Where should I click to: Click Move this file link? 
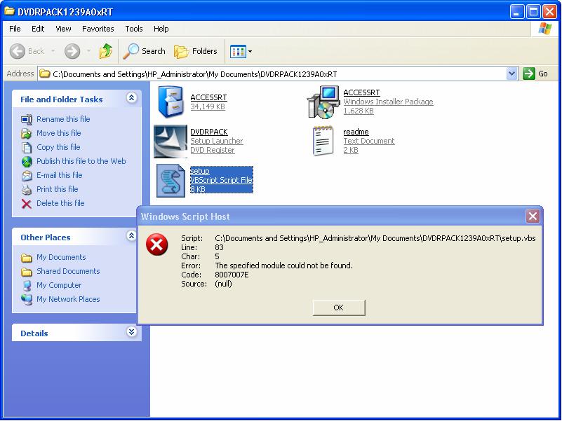point(59,133)
